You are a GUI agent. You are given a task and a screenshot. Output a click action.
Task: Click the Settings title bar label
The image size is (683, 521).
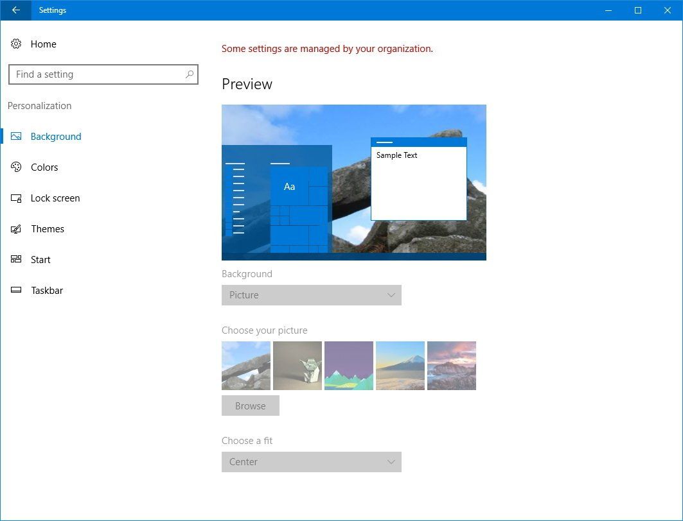52,10
